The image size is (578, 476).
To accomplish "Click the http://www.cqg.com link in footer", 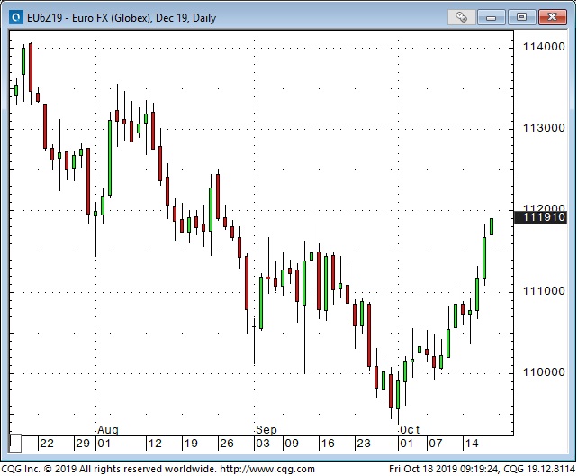I will [267, 470].
